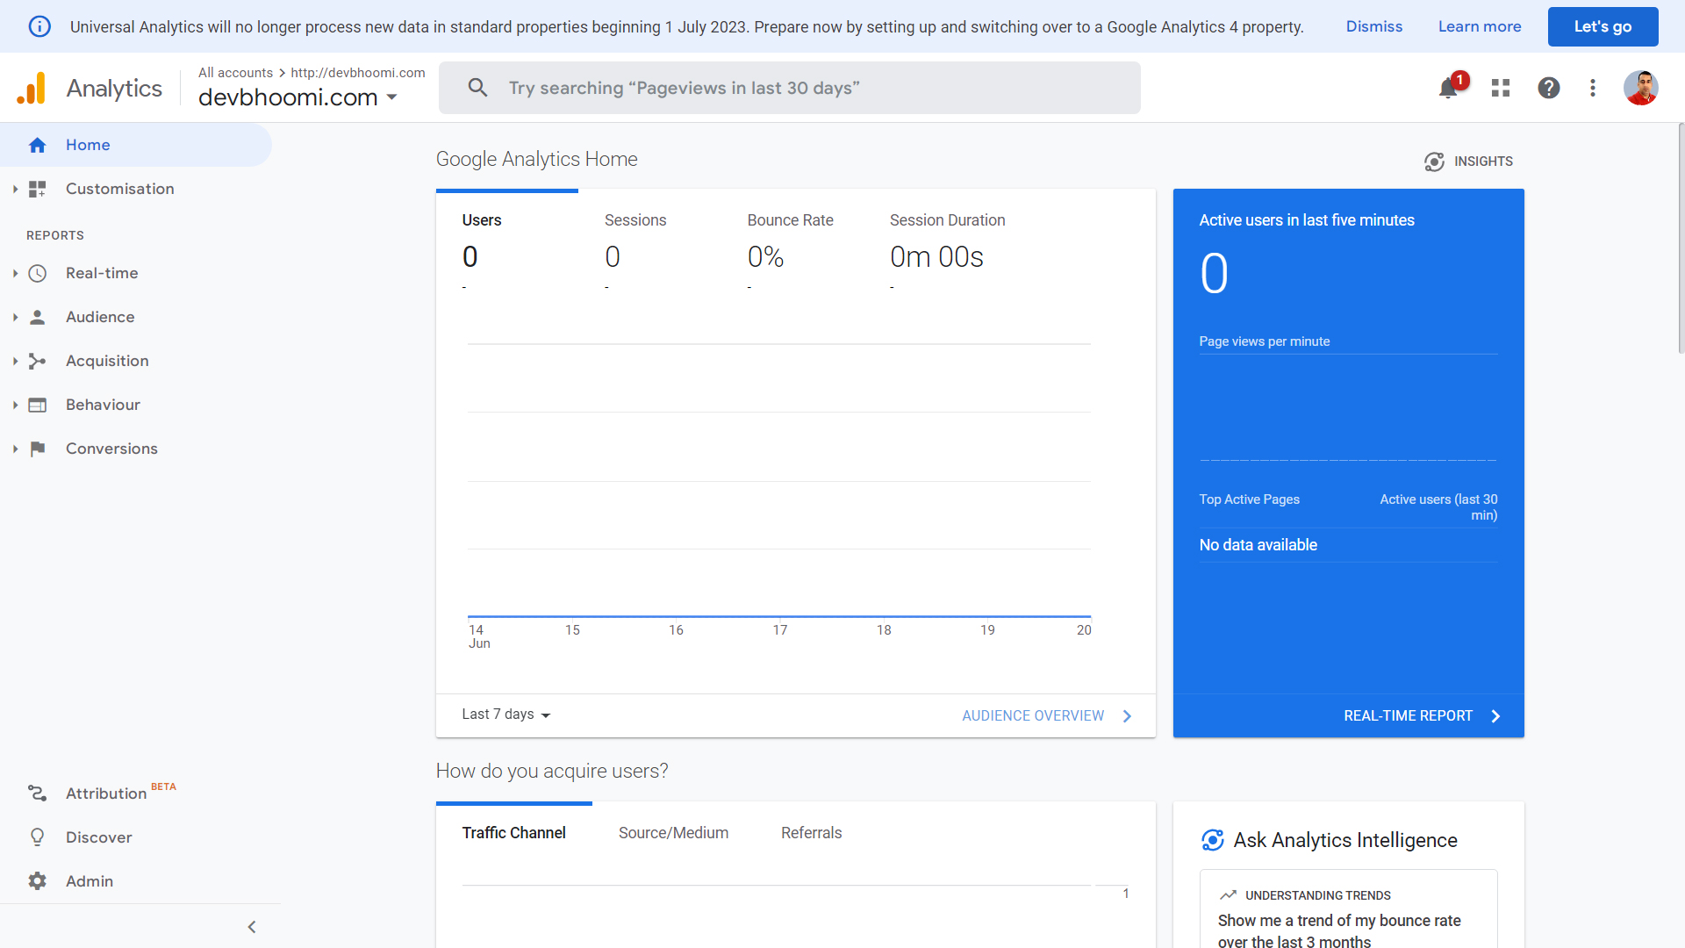Click the Let's go button

click(1603, 26)
